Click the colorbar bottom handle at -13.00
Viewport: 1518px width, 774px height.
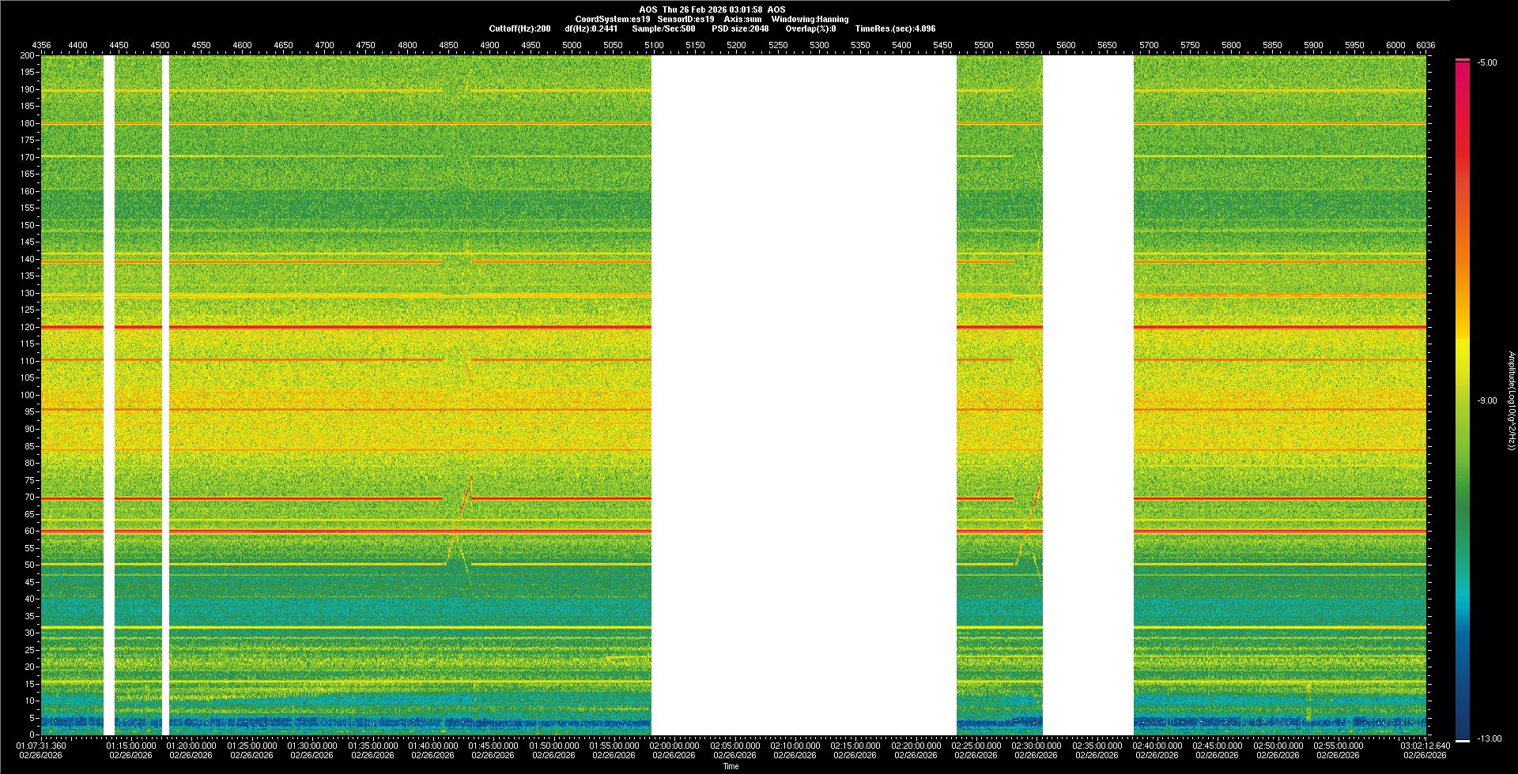tap(1463, 740)
